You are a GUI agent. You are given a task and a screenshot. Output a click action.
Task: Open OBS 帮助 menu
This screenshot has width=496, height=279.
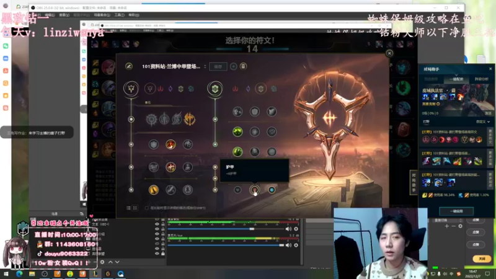point(134,15)
